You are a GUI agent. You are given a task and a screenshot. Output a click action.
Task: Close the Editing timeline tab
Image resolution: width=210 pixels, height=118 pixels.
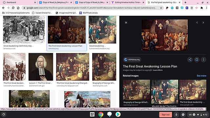pos(143,2)
